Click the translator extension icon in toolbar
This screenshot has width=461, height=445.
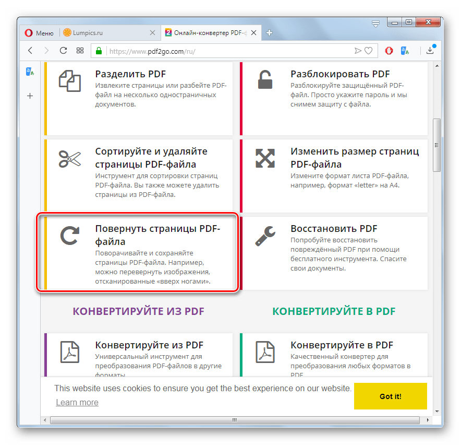tap(405, 51)
